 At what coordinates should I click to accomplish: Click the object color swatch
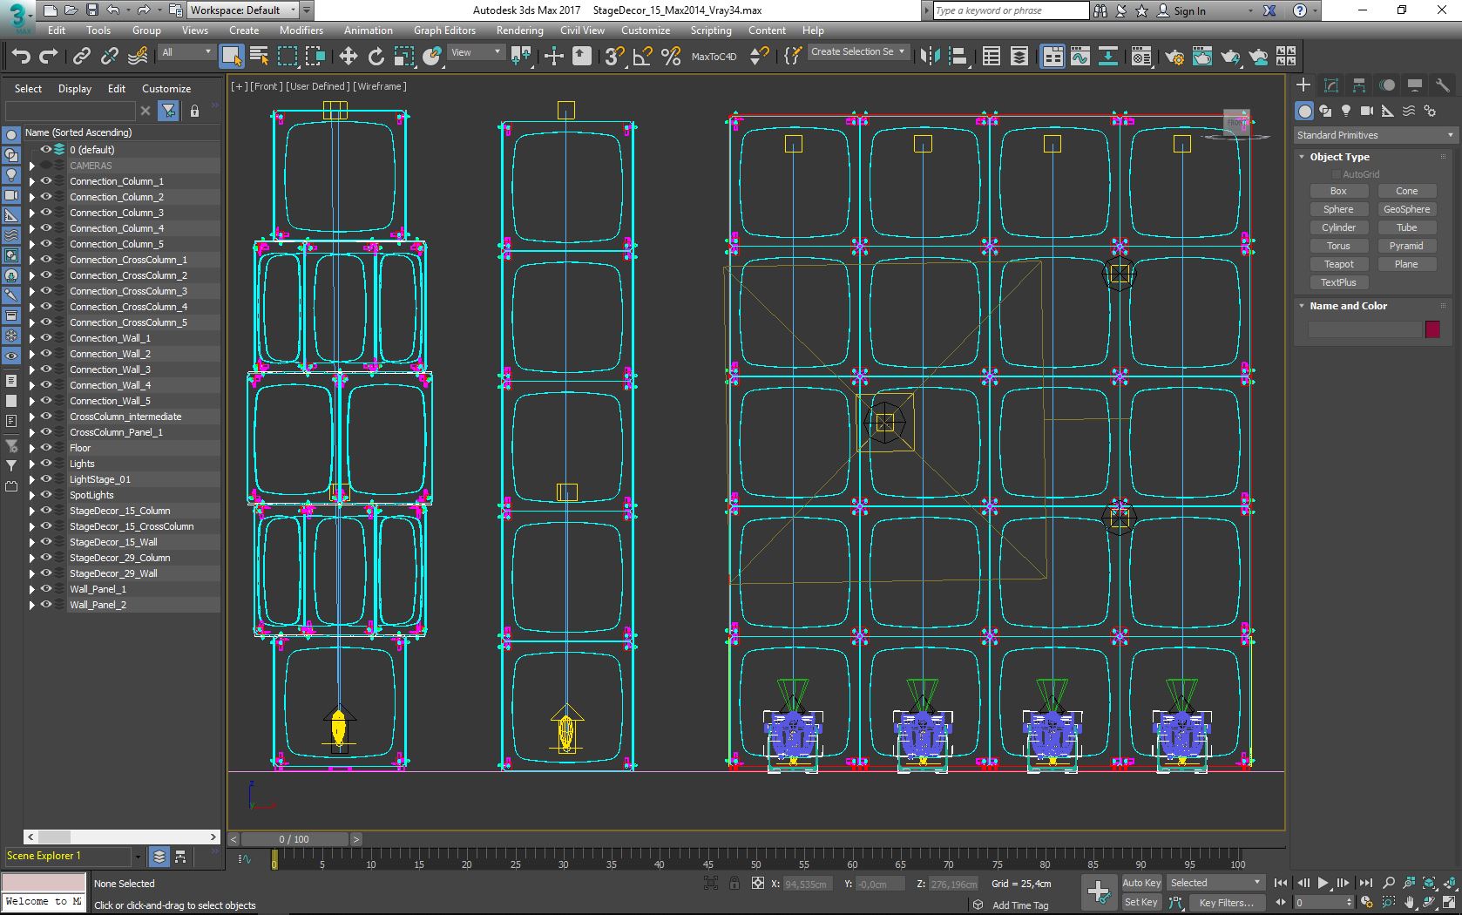click(x=1432, y=329)
